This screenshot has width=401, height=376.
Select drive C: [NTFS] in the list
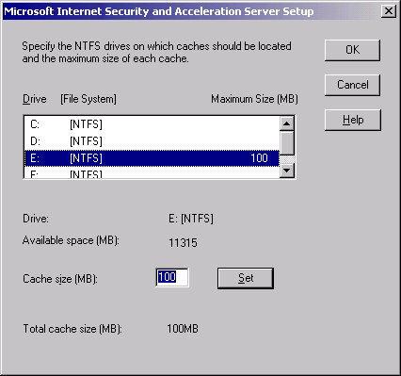[152, 124]
